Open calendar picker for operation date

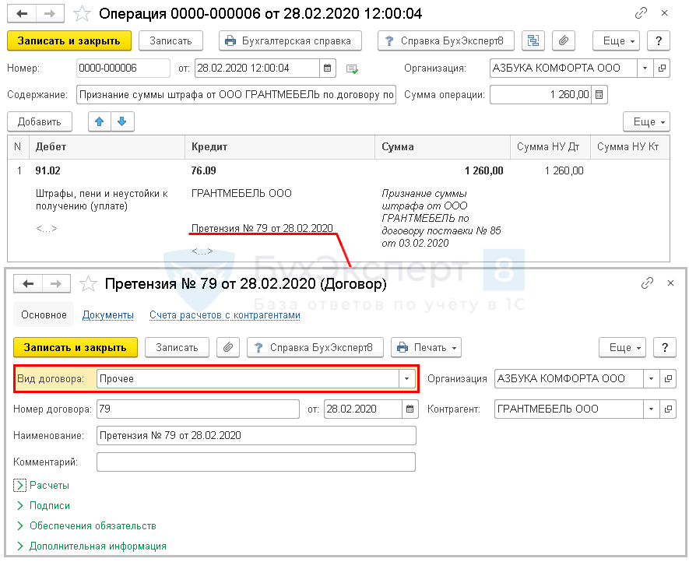tap(327, 68)
